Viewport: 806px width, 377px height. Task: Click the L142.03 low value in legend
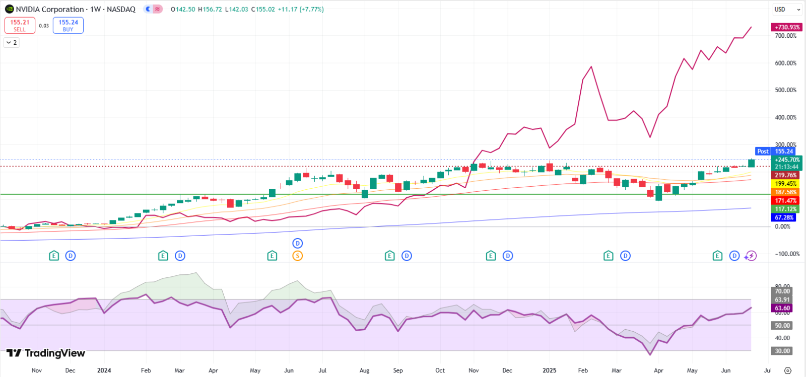tap(236, 9)
